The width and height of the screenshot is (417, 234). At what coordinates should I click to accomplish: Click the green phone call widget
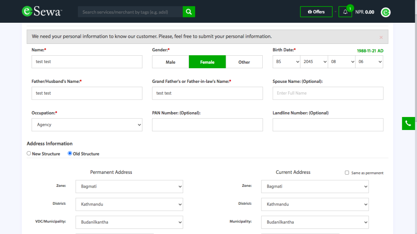pyautogui.click(x=408, y=123)
